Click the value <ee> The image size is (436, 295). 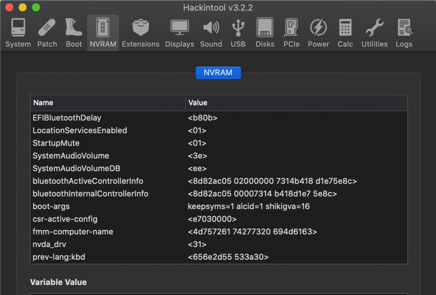(x=197, y=168)
